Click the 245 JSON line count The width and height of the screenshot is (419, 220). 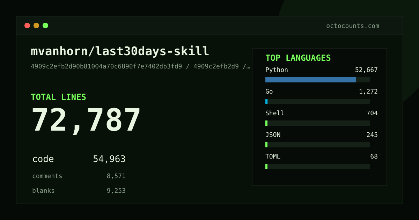click(x=372, y=135)
